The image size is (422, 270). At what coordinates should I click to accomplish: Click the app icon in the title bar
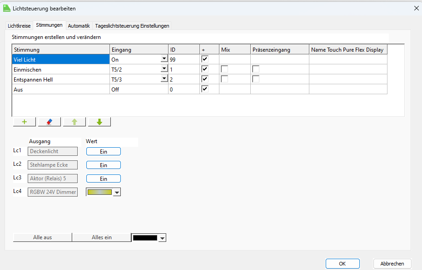point(6,8)
